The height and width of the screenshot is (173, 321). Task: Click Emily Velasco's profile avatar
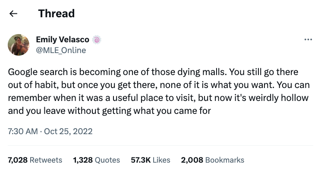19,45
